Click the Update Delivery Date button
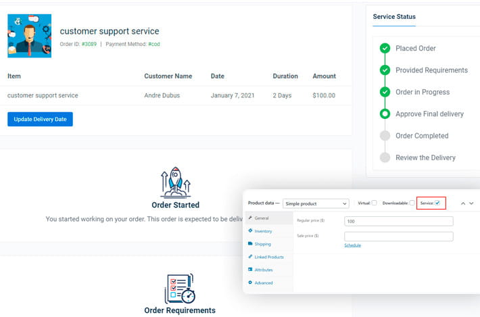480x317 pixels. pos(40,119)
